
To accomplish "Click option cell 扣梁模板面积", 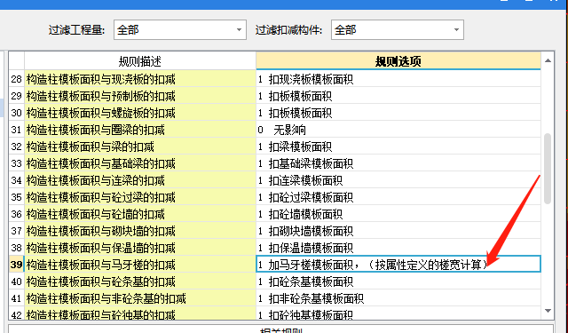I will (x=398, y=147).
